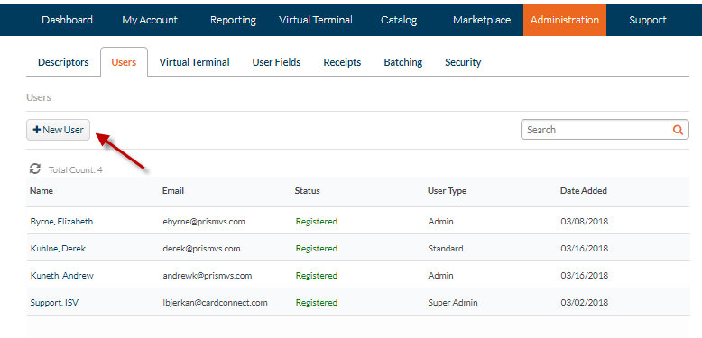Go to My Account in navigation
This screenshot has height=338, width=702.
150,20
